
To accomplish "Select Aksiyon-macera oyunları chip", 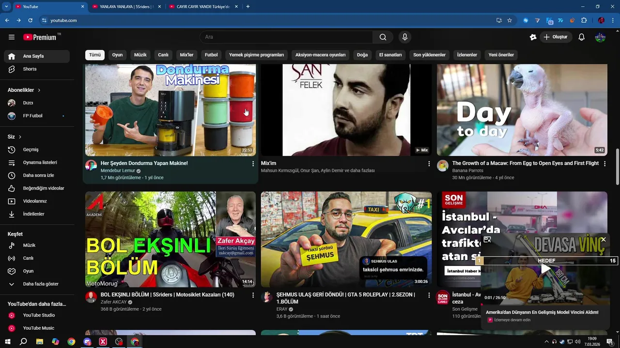I will (321, 55).
